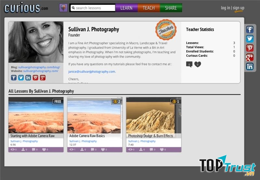Share on Pinterest from right sidebar

(250, 48)
